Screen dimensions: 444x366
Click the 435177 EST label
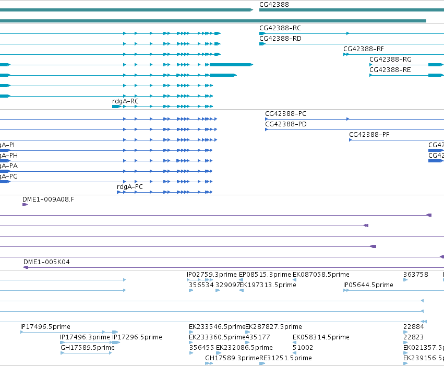coord(258,337)
